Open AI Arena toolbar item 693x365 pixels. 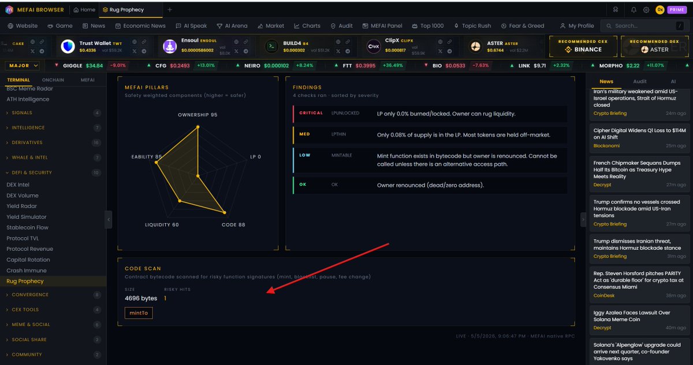tap(232, 26)
